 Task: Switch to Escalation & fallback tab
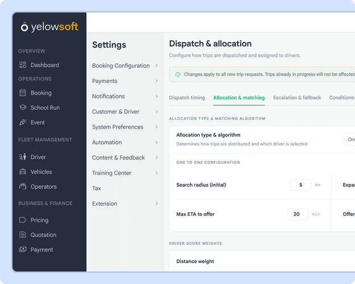pyautogui.click(x=297, y=98)
